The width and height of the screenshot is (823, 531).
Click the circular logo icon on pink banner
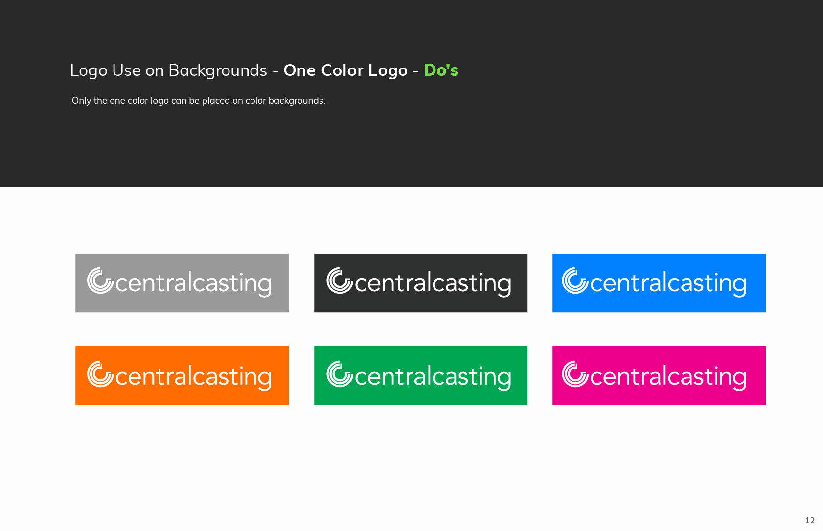coord(575,374)
